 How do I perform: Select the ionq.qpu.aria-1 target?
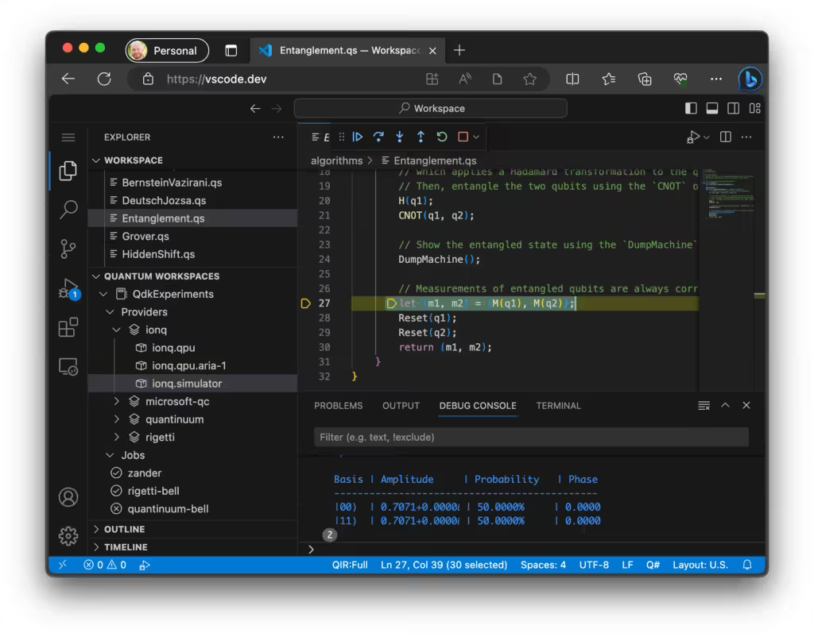click(193, 365)
